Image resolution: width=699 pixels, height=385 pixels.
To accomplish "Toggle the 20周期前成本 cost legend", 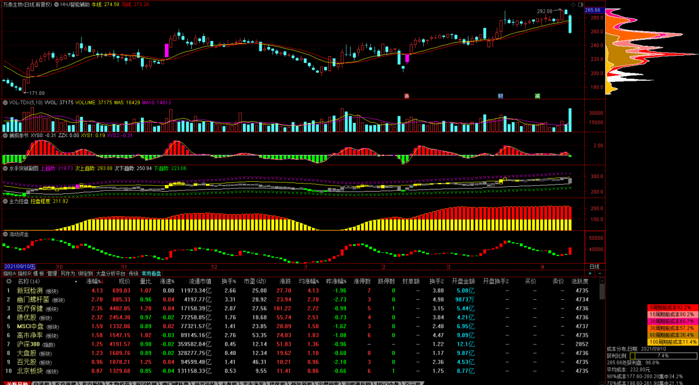I will 672,321.
